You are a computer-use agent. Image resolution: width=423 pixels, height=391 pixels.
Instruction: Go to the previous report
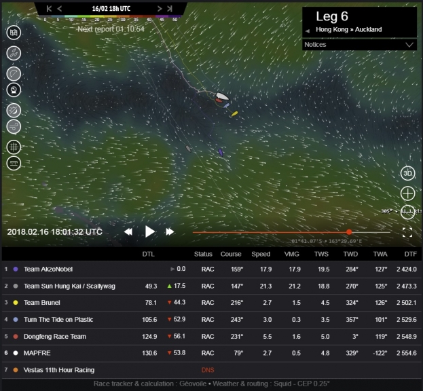pyautogui.click(x=60, y=9)
